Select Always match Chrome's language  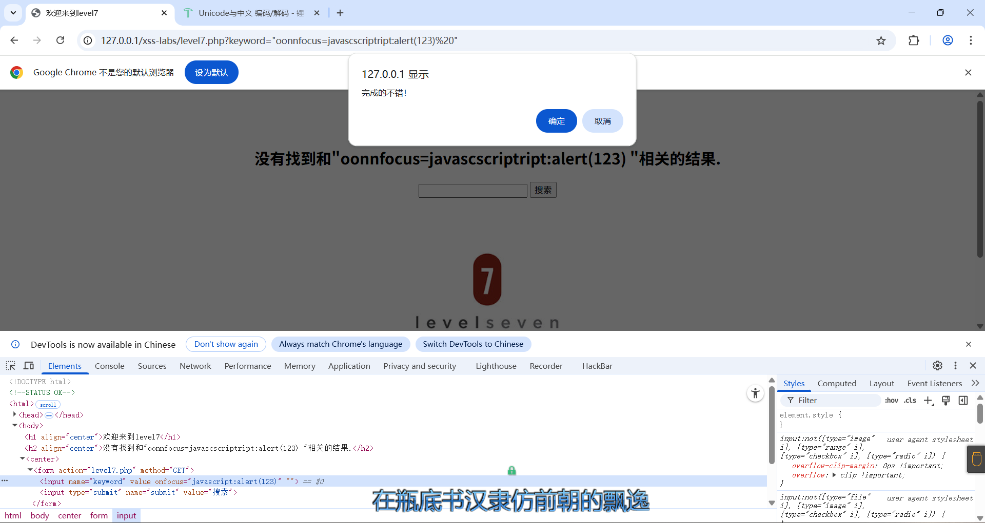click(x=341, y=344)
